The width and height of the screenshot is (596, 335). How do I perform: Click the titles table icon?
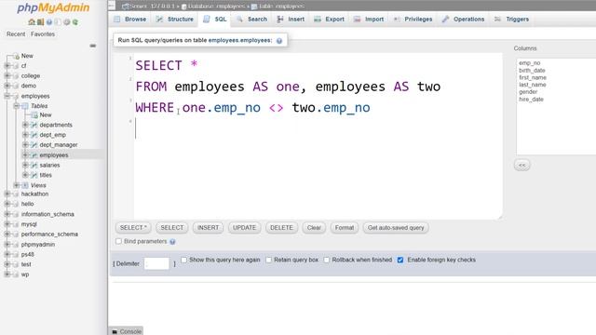(34, 175)
